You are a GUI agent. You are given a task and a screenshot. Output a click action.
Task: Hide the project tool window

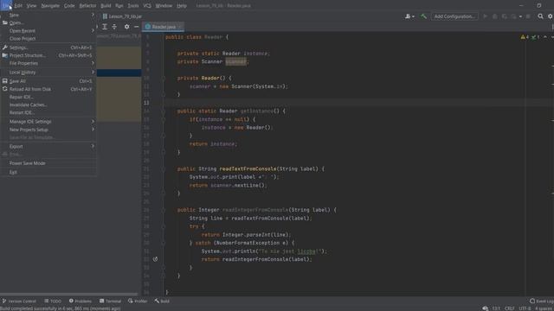tap(137, 27)
